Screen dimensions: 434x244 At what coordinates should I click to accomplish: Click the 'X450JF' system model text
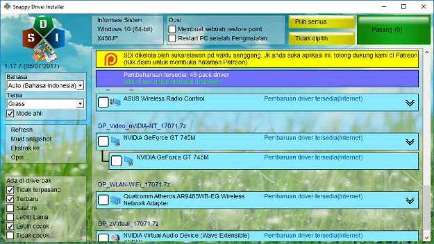click(107, 38)
